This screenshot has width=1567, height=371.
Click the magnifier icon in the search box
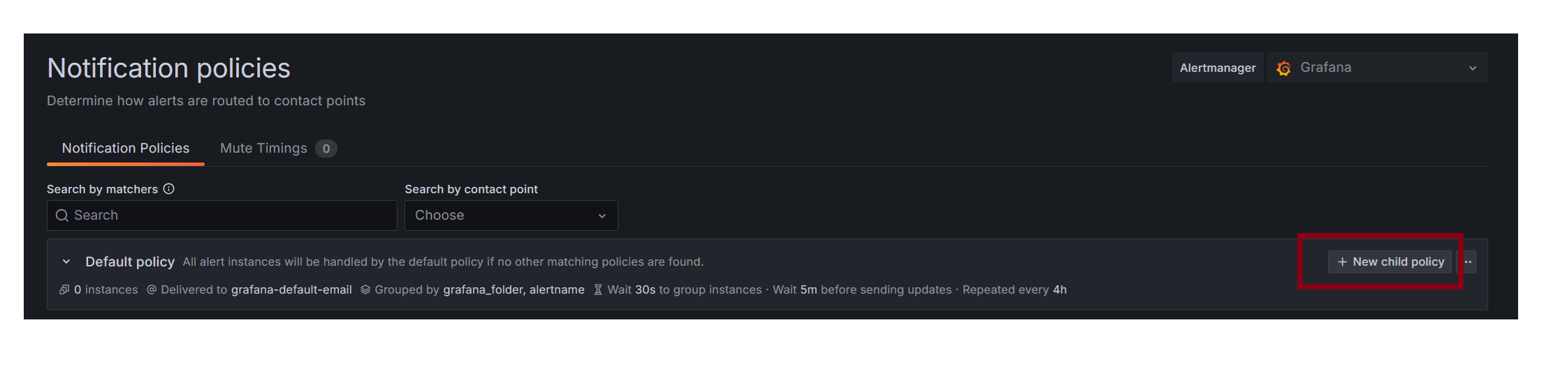coord(62,215)
